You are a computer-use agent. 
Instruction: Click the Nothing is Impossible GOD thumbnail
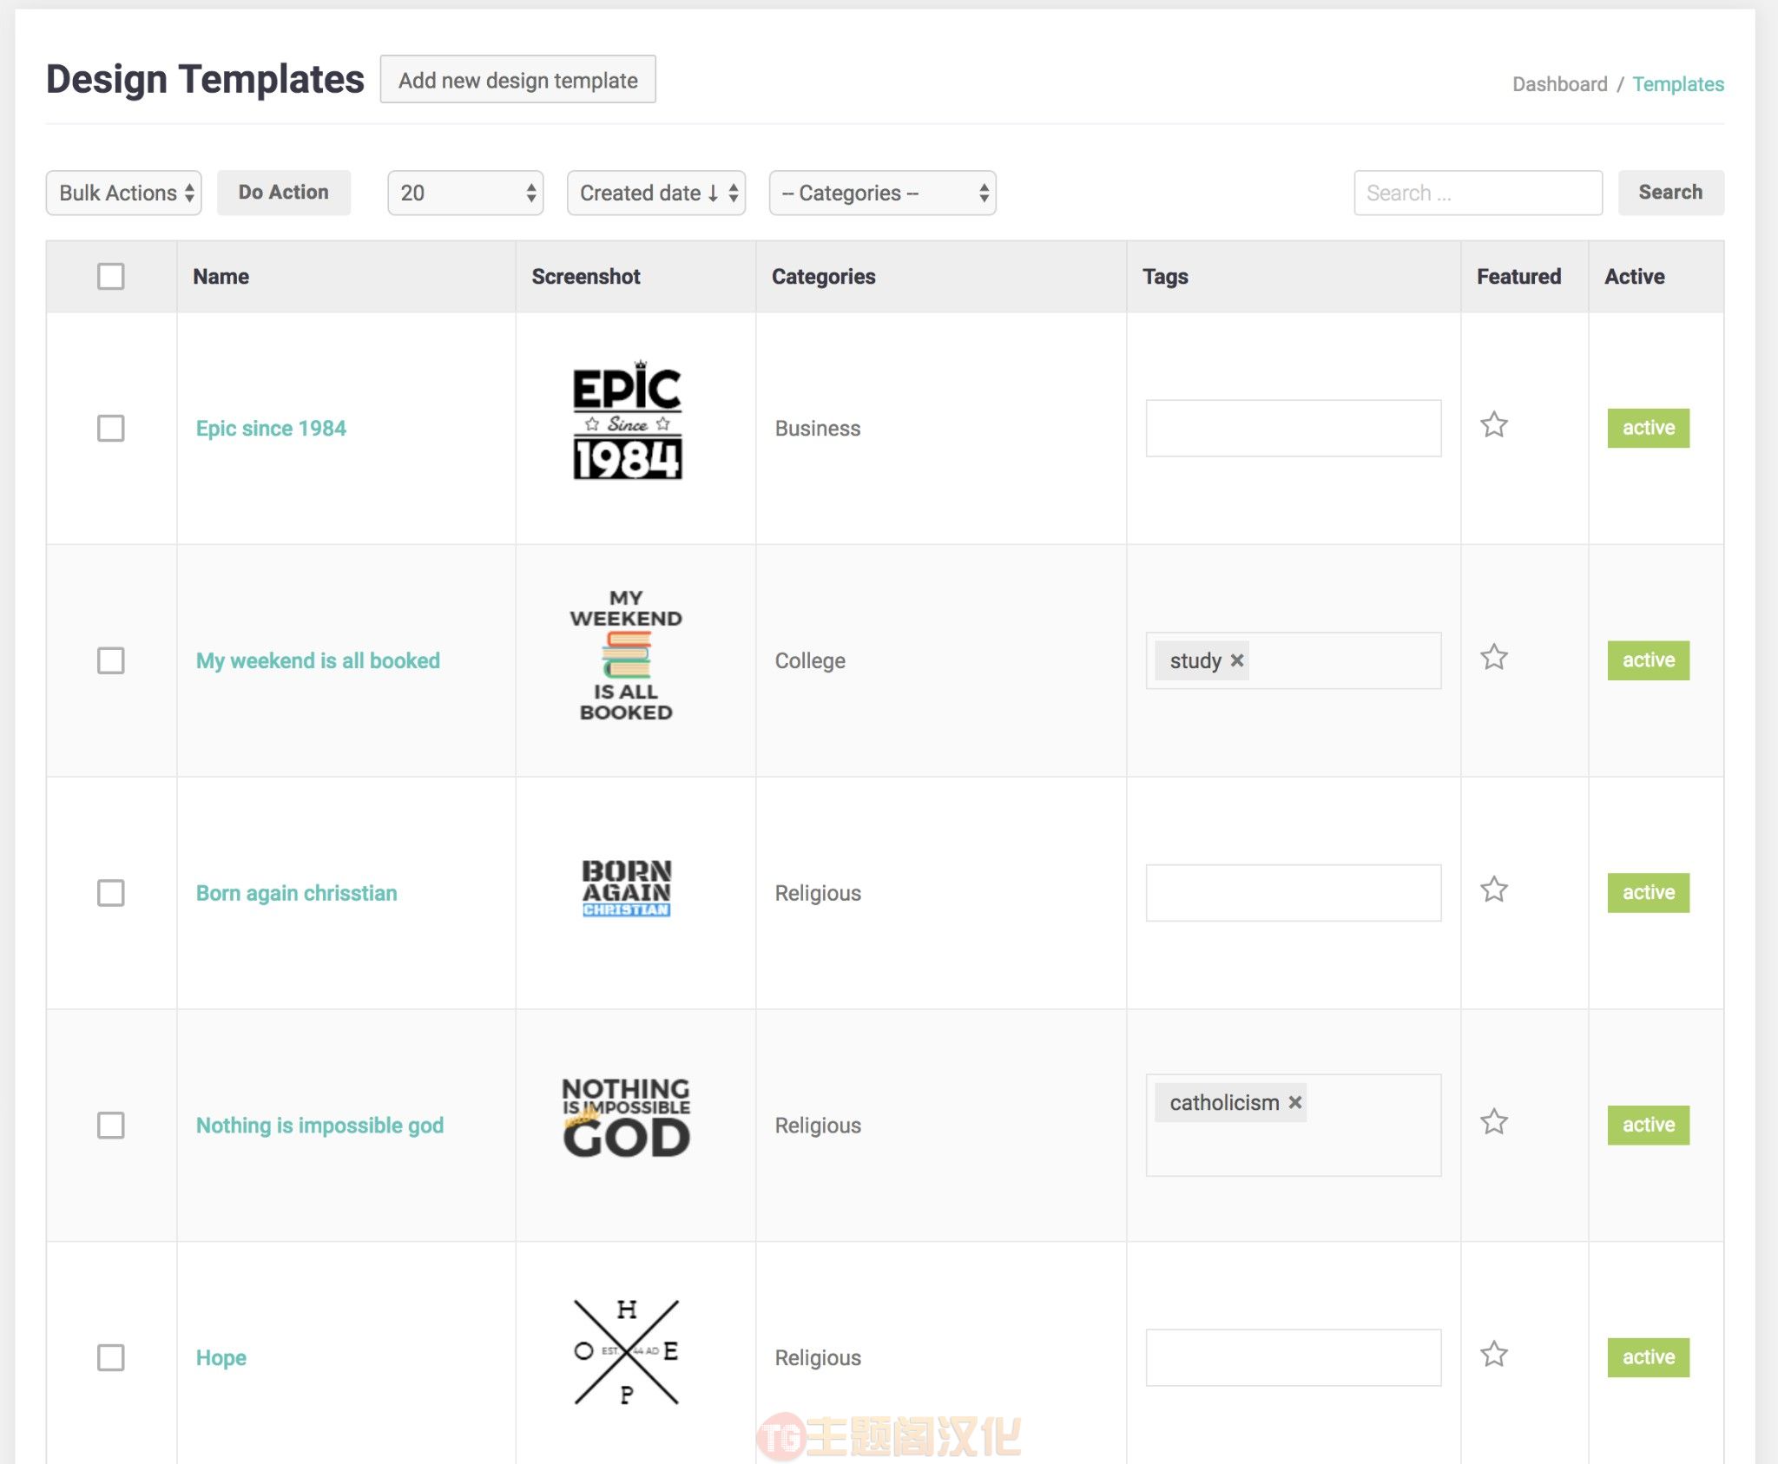click(x=626, y=1117)
